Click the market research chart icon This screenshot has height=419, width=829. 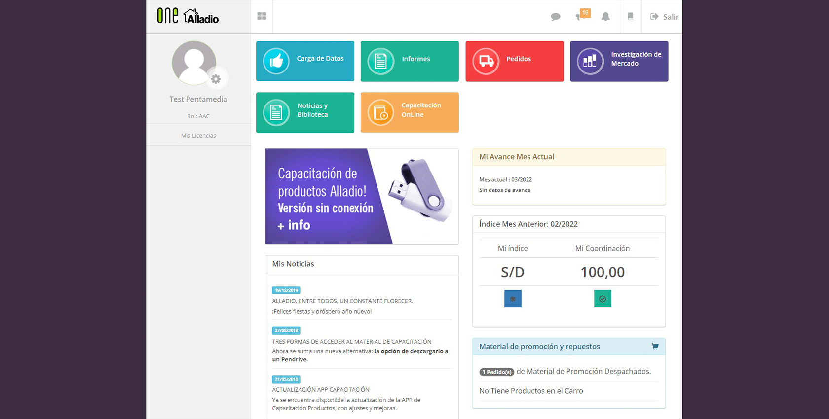tap(590, 61)
